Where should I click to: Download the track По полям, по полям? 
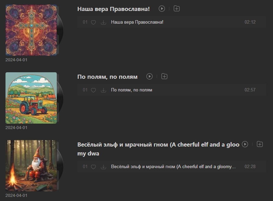pyautogui.click(x=103, y=90)
